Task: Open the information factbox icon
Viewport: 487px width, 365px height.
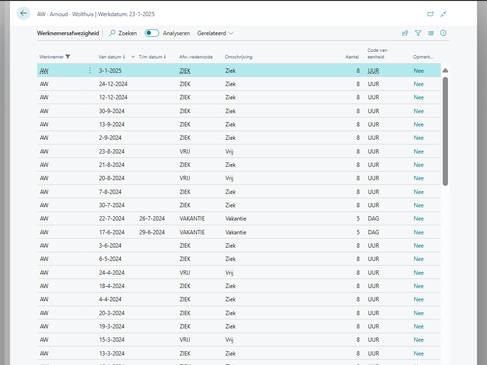Action: pyautogui.click(x=443, y=33)
